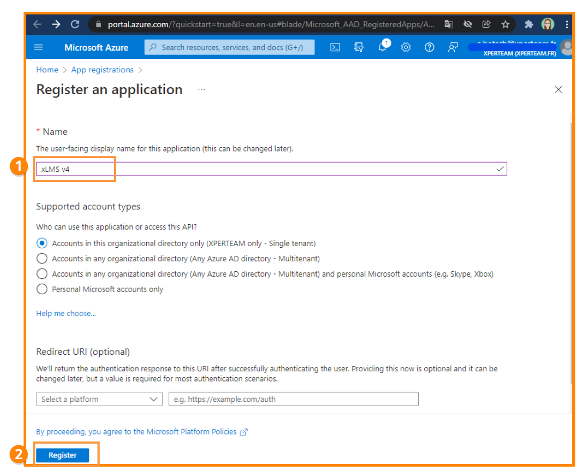578x472 pixels.
Task: Open the Help me choose link
Action: pyautogui.click(x=66, y=313)
